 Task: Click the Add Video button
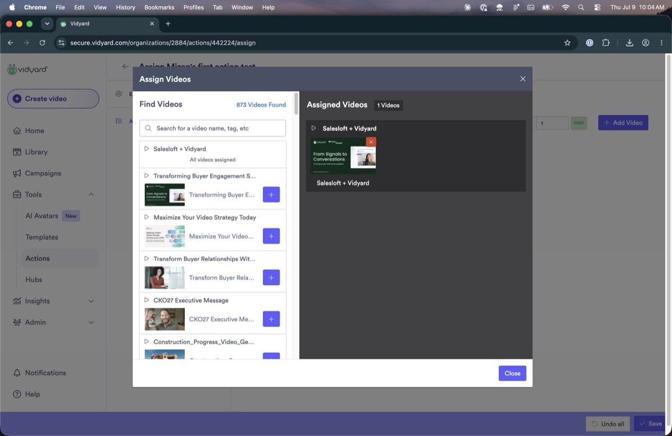click(x=623, y=123)
